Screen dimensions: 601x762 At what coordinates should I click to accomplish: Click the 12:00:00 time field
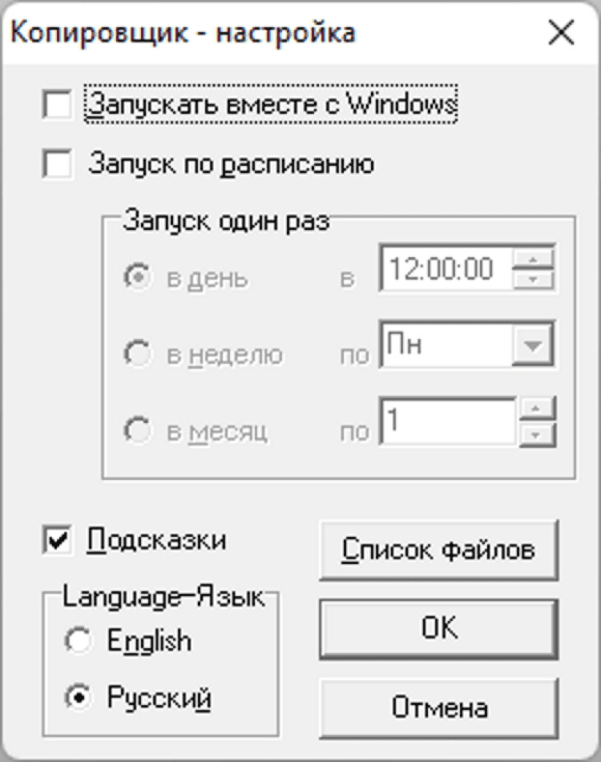(447, 269)
